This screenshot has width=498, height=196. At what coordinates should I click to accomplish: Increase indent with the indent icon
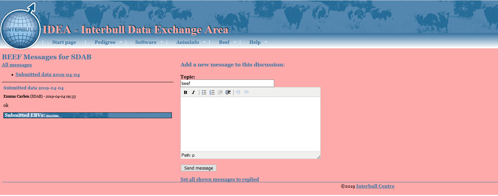click(228, 93)
